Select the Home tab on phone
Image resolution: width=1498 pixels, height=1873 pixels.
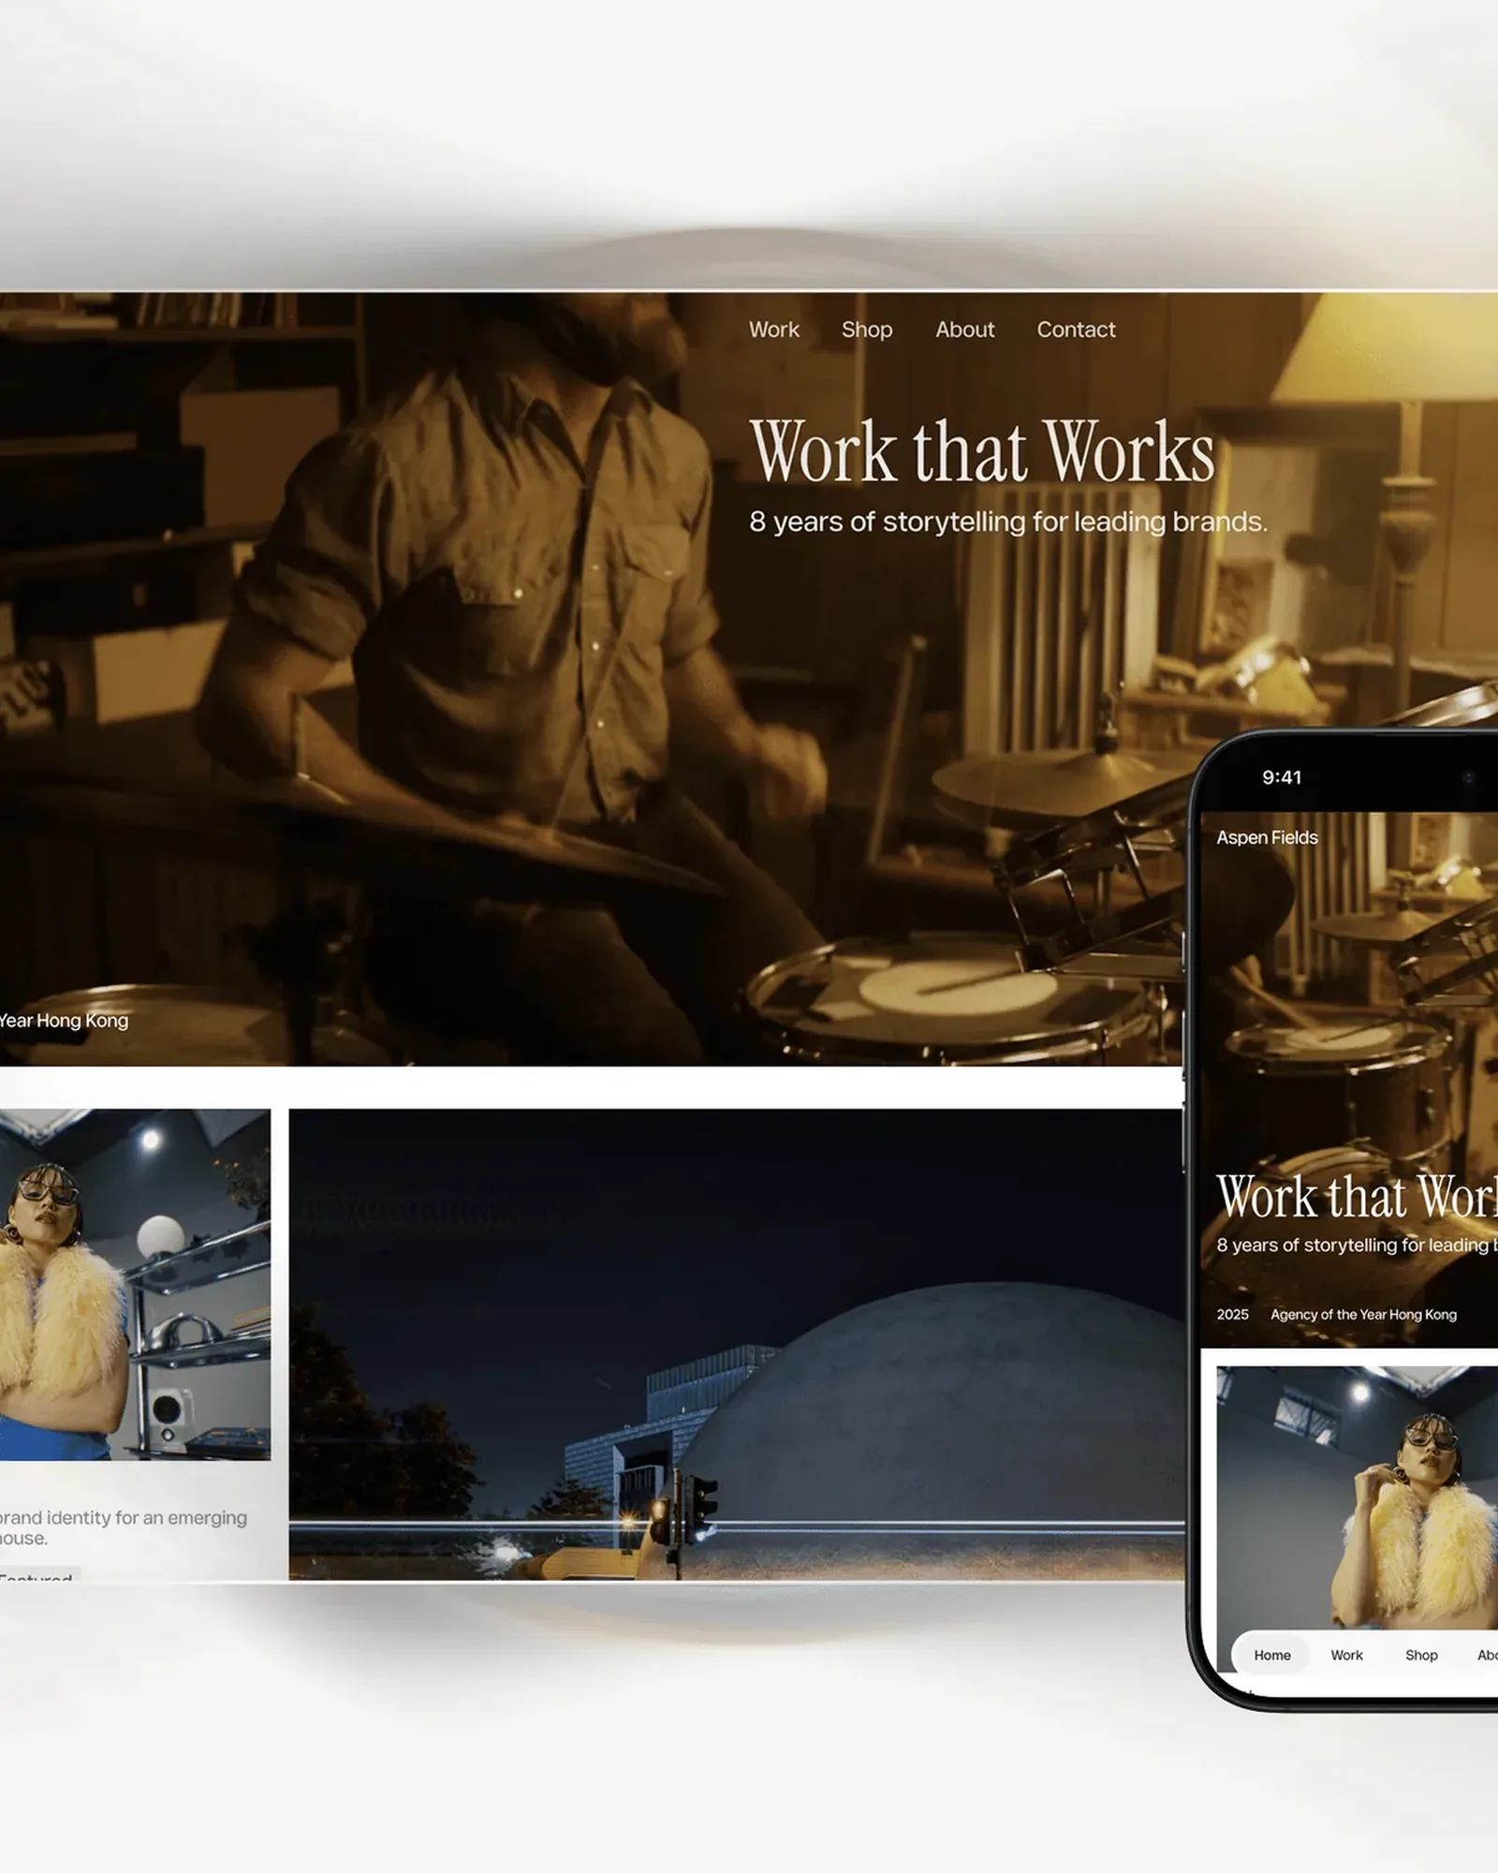(1271, 1655)
